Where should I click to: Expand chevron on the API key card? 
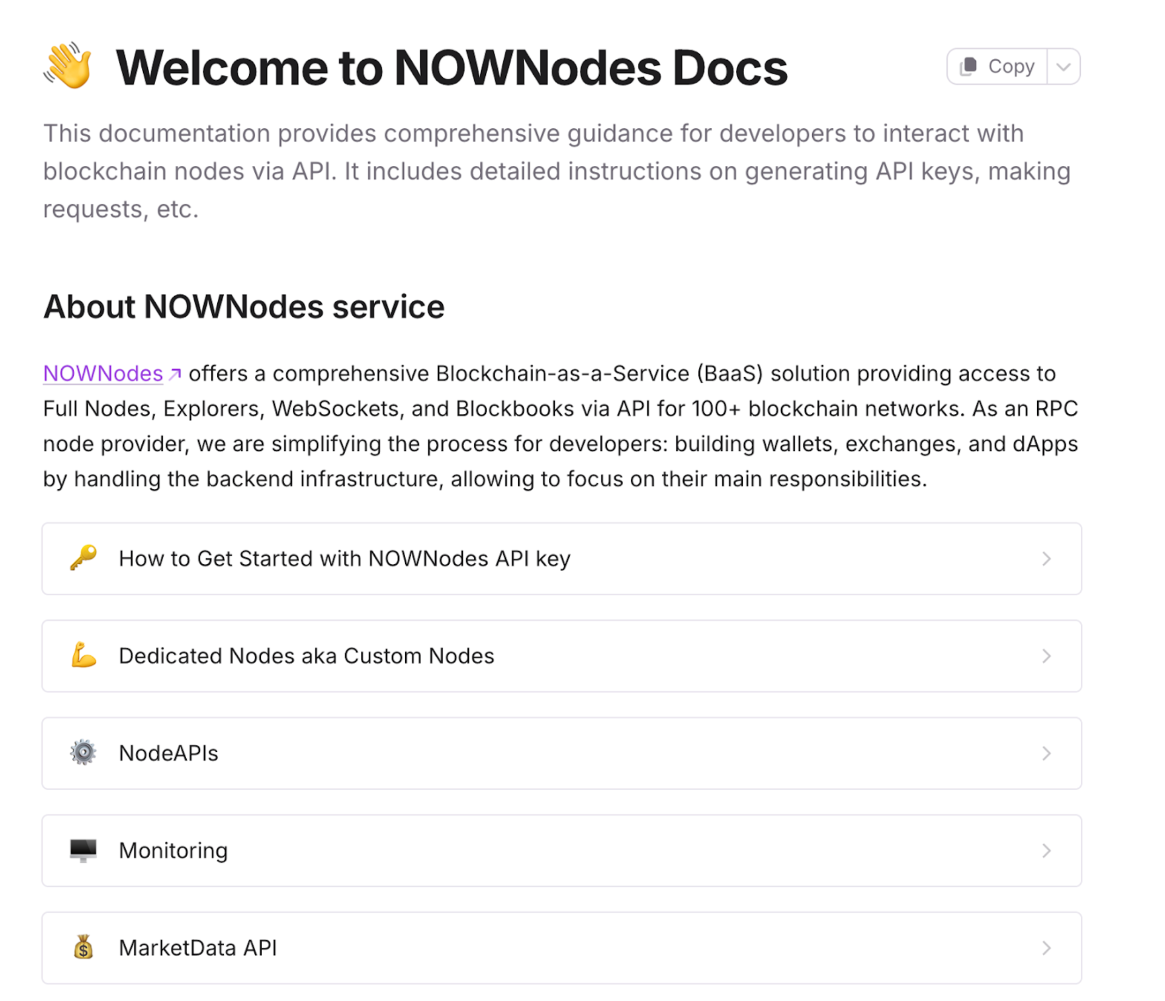click(x=1046, y=559)
